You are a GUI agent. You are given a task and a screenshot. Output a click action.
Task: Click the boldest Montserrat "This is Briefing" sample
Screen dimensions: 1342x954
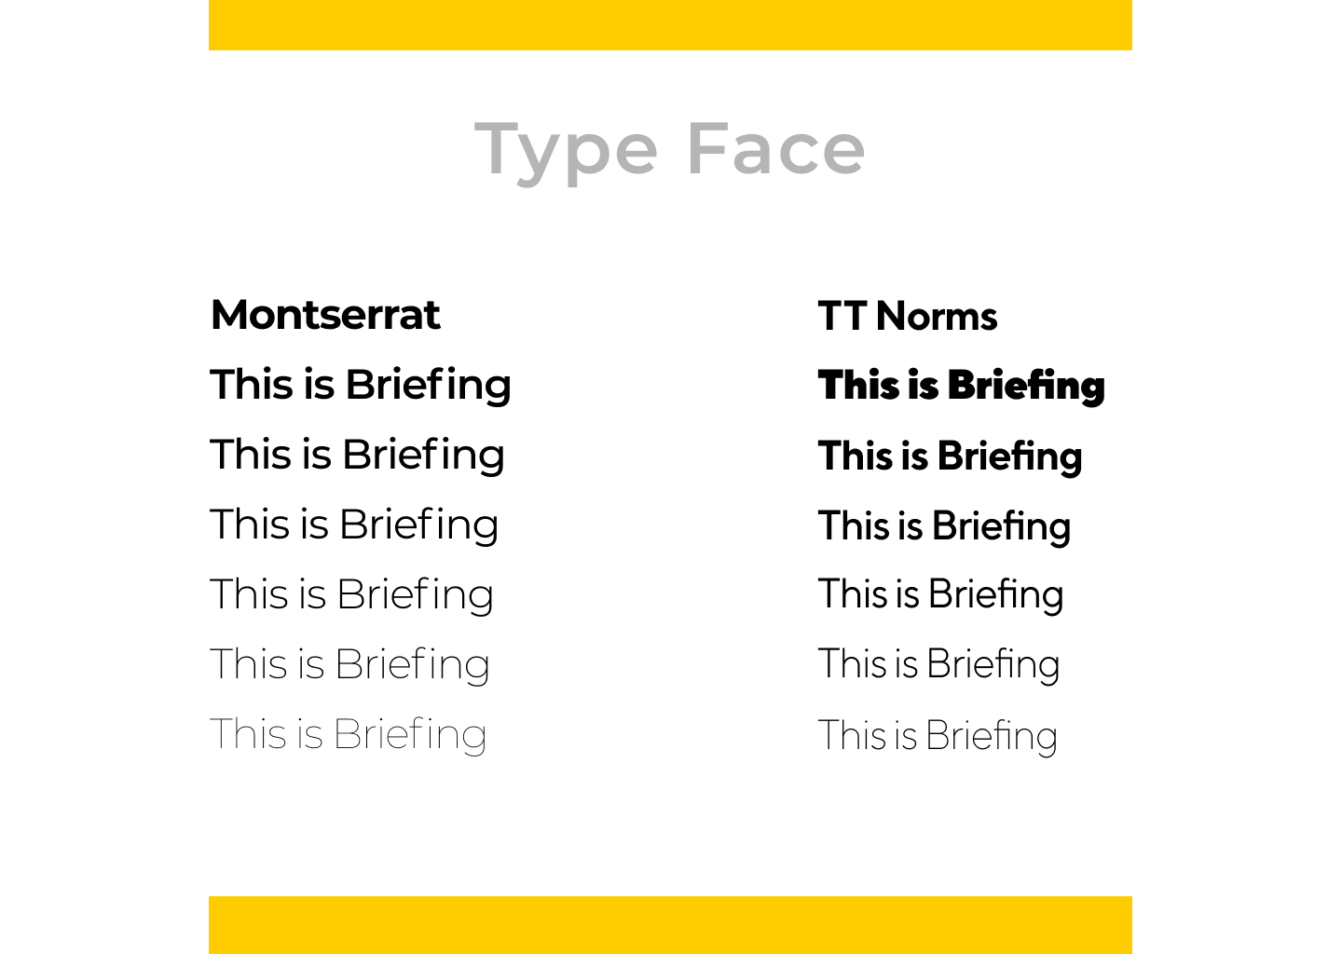point(361,385)
